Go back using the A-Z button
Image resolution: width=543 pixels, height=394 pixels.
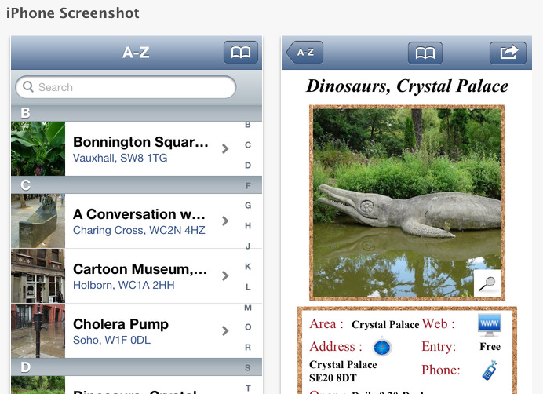pos(304,53)
